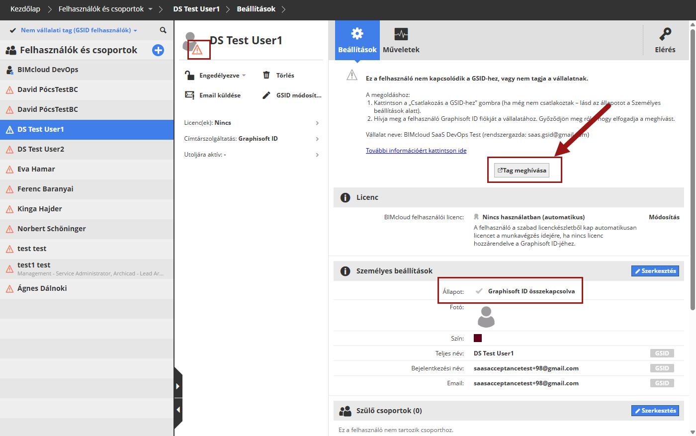
Task: Select Kinga Hajder in the user list
Action: click(87, 209)
